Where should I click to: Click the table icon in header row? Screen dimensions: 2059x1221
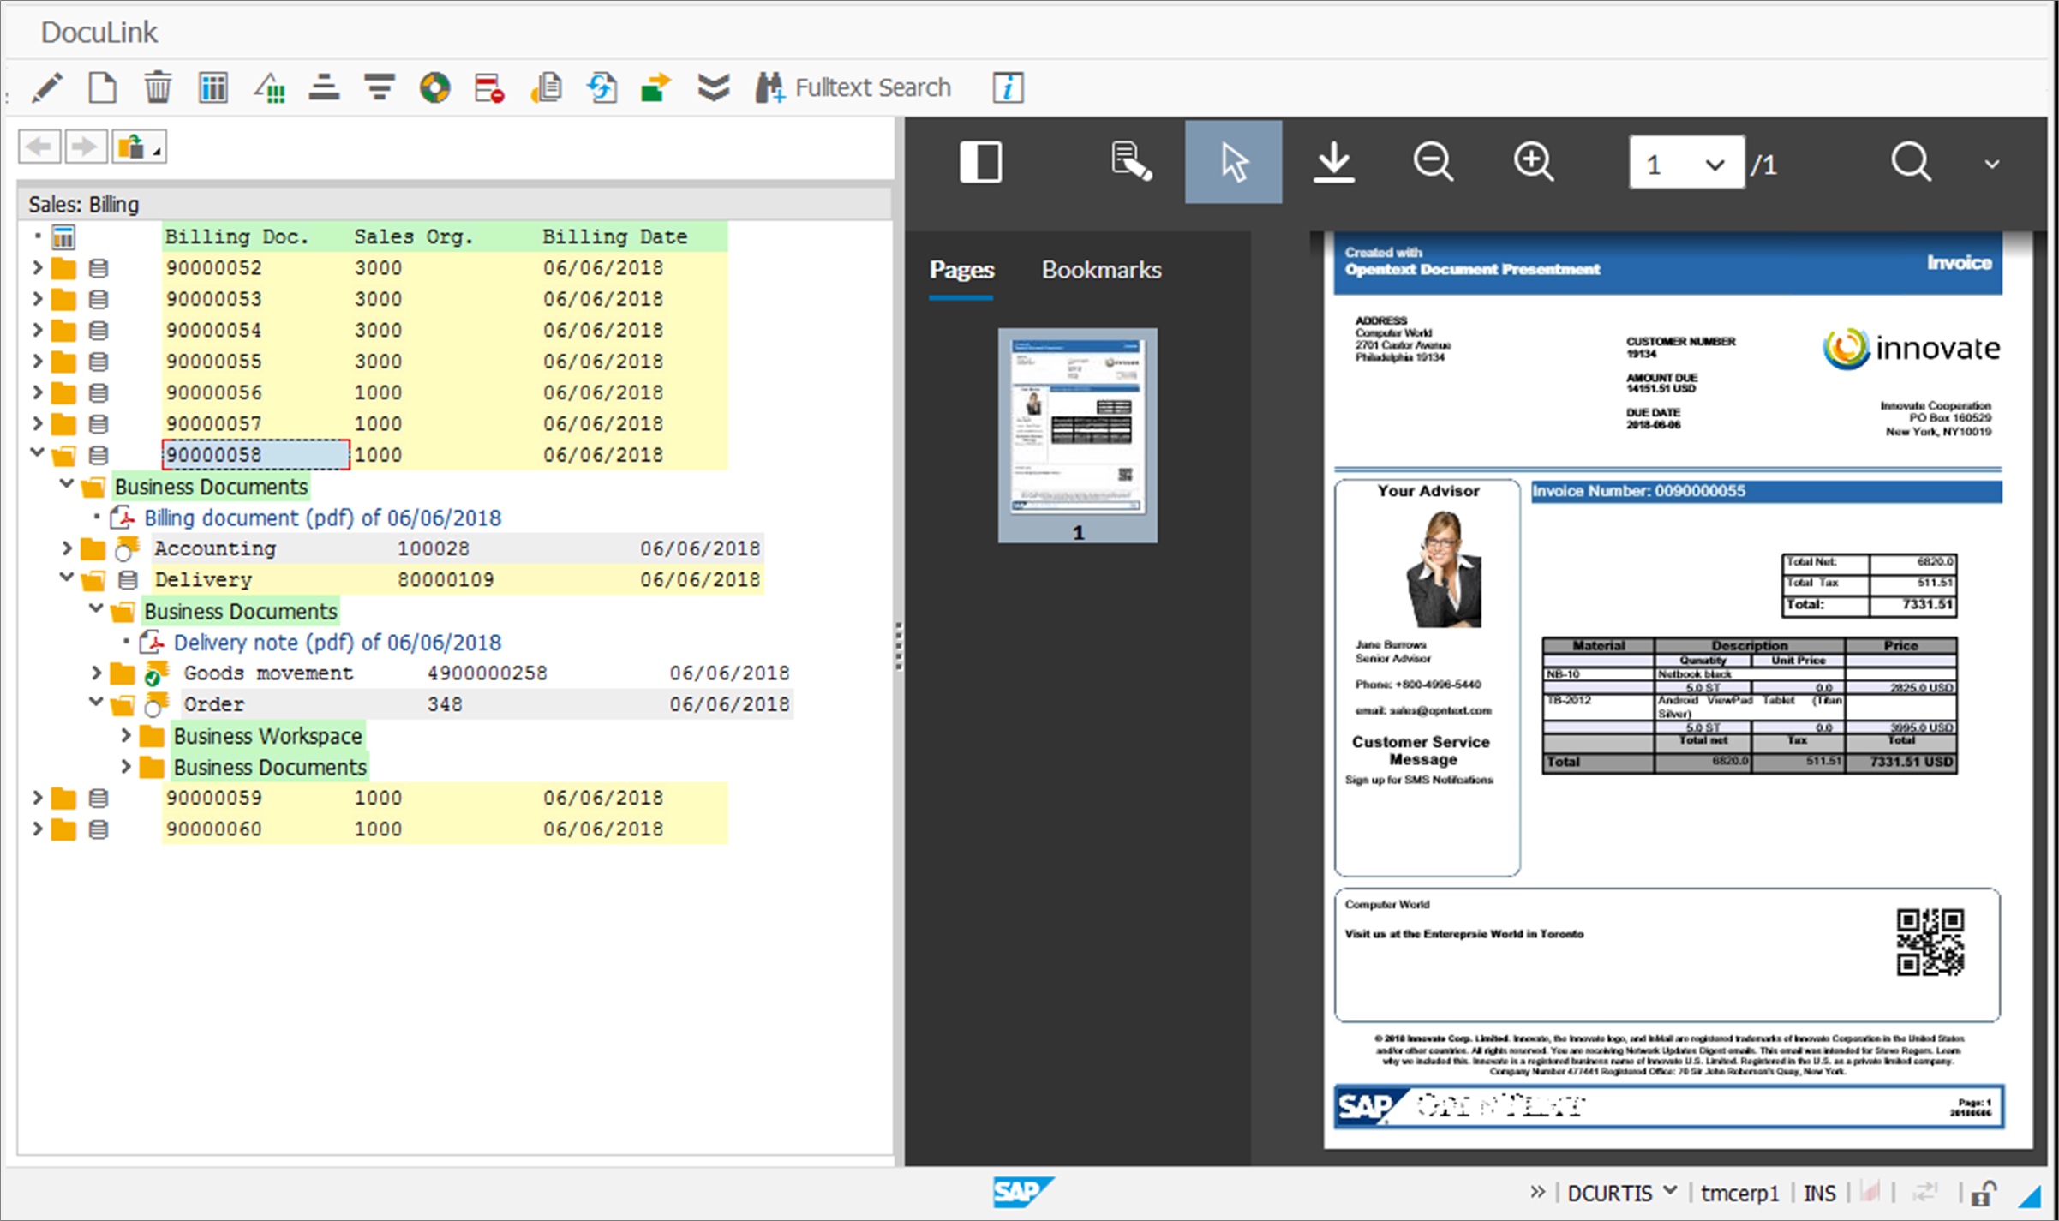click(x=63, y=236)
